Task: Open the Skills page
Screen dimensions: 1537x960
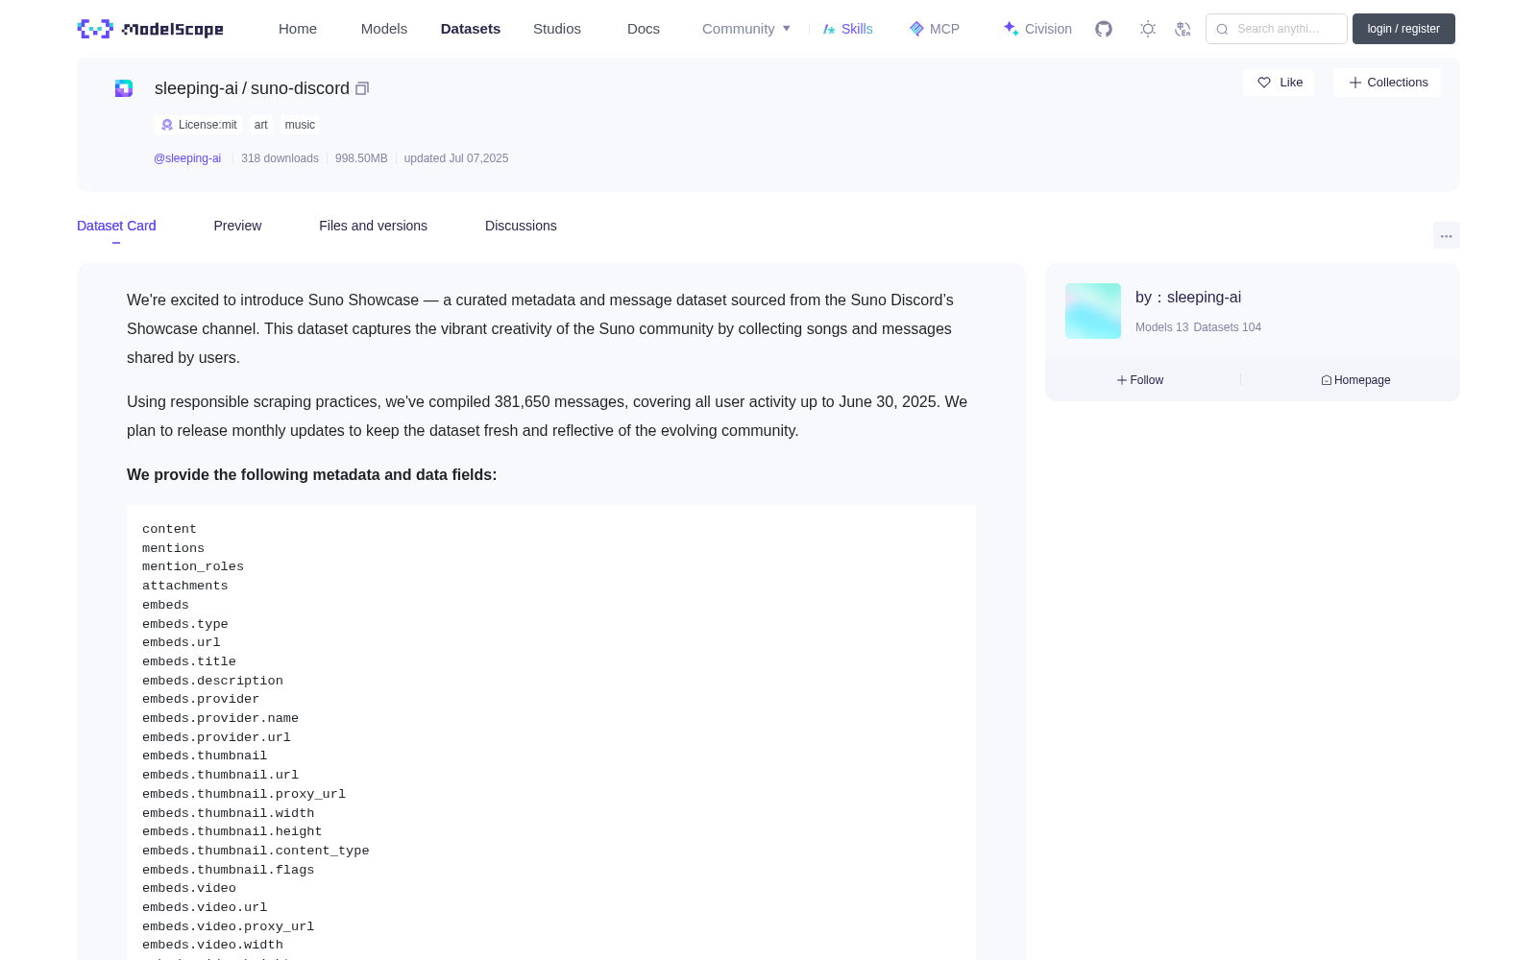Action: [x=848, y=29]
